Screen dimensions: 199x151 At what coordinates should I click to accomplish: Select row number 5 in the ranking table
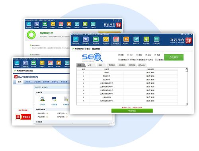pos(127,86)
